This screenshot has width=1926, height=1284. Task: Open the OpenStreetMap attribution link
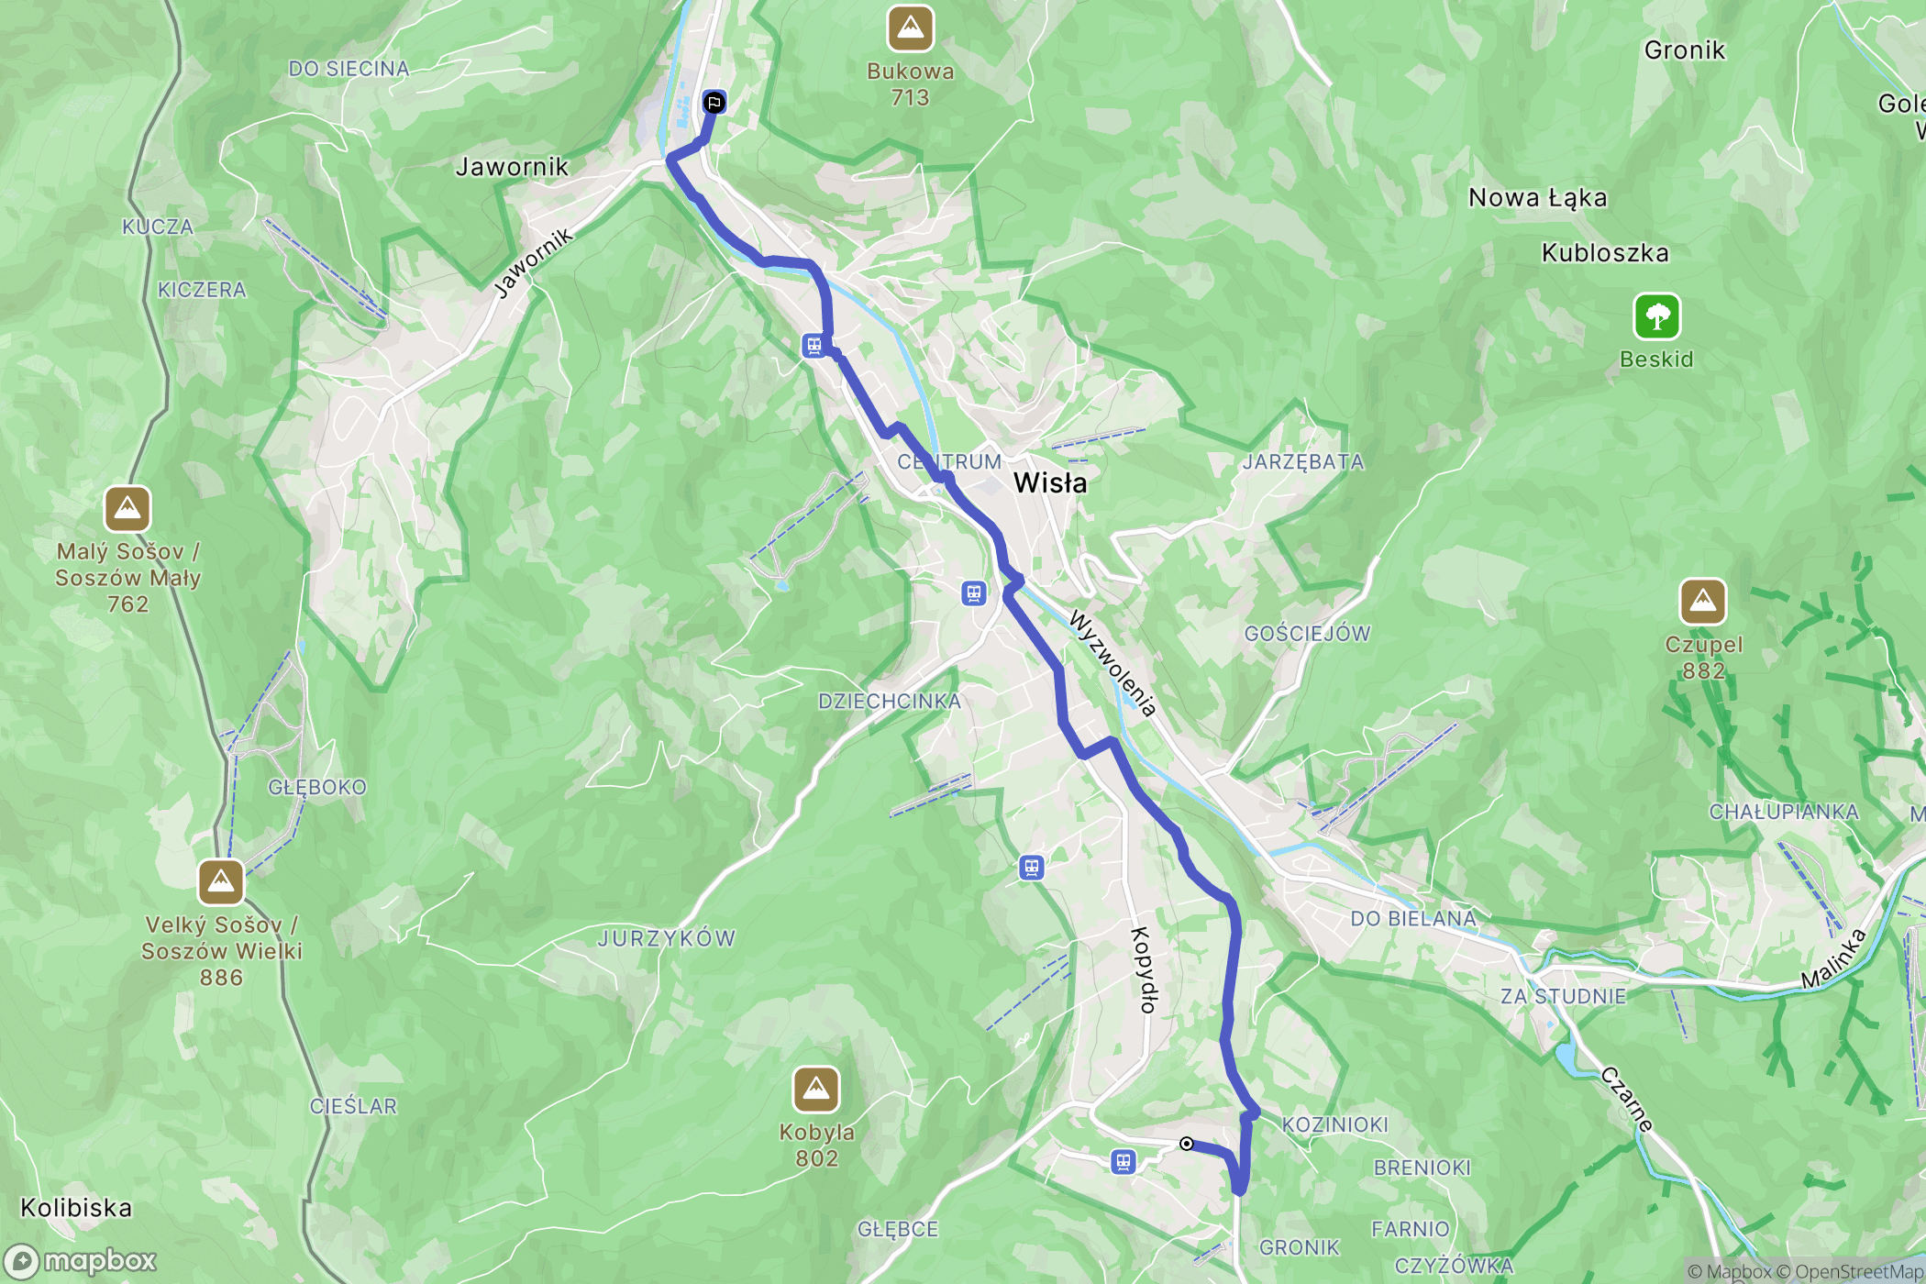[1858, 1271]
